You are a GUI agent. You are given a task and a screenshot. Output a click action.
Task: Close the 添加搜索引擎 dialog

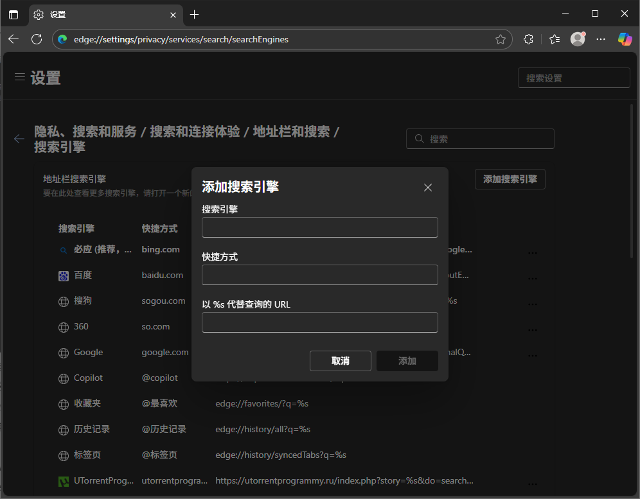pos(428,188)
